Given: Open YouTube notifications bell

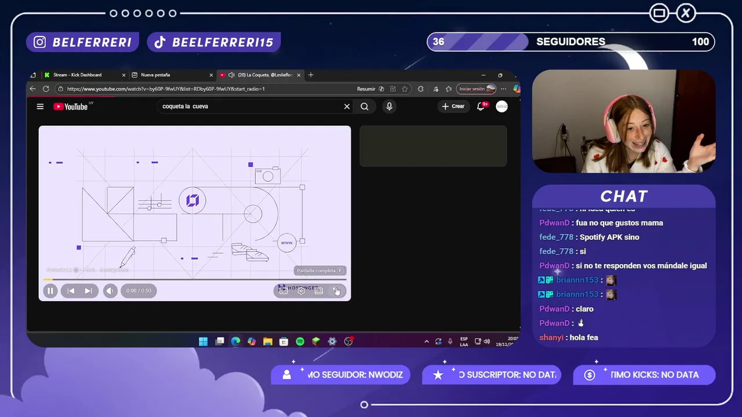Looking at the screenshot, I should [481, 107].
